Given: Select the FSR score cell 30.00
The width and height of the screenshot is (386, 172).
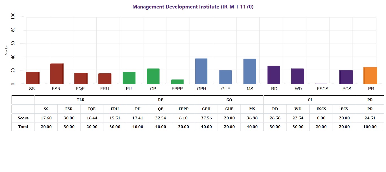Looking at the screenshot, I should coord(69,118).
